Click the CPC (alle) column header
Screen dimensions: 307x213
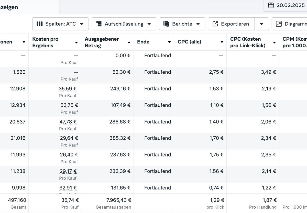[190, 42]
